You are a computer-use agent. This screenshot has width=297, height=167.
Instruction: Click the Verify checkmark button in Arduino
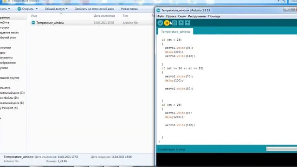click(160, 23)
